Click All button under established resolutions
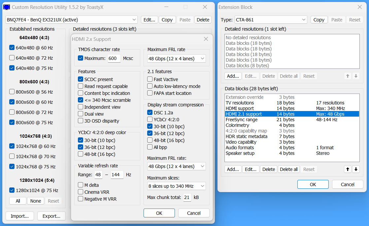The width and height of the screenshot is (369, 226). (18, 201)
